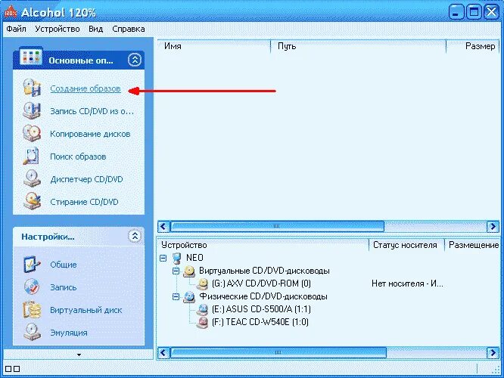
Task: Click right arrow of device list scrollbar
Action: [493, 352]
